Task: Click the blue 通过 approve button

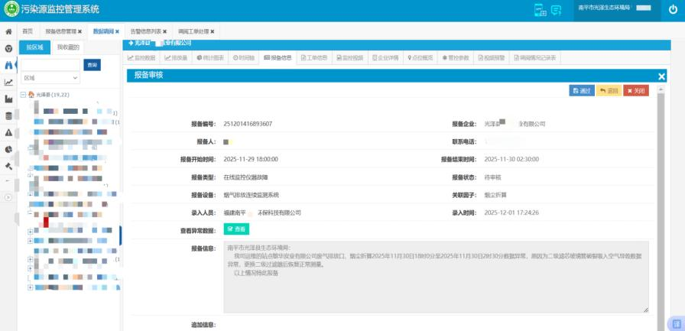Action: 582,90
